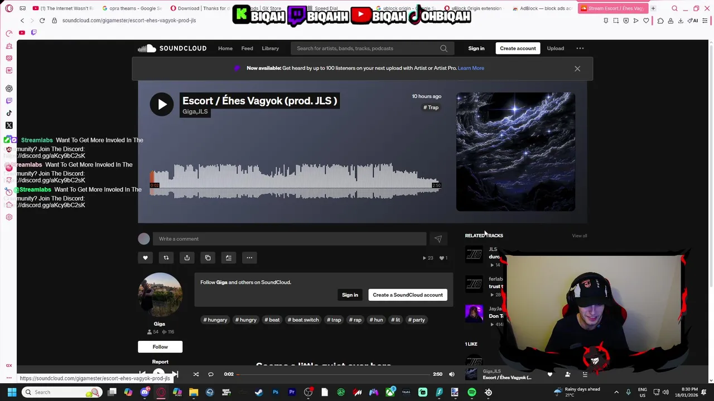Click Upload in the SoundCloud header
Image resolution: width=714 pixels, height=401 pixels.
(556, 48)
